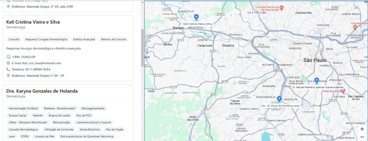Click the Paraisópolis label on the map
368x141 pixels.
[x=265, y=97]
